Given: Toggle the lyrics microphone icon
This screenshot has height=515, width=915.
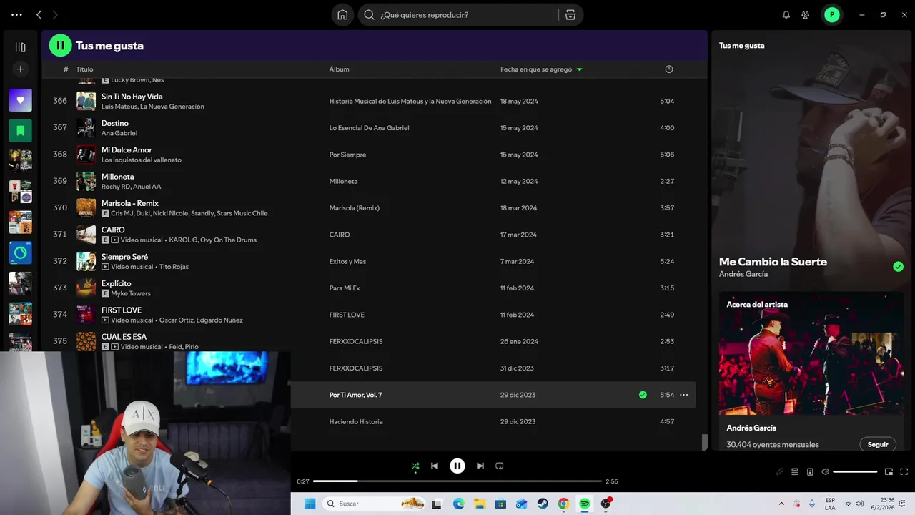Looking at the screenshot, I should click(x=780, y=472).
